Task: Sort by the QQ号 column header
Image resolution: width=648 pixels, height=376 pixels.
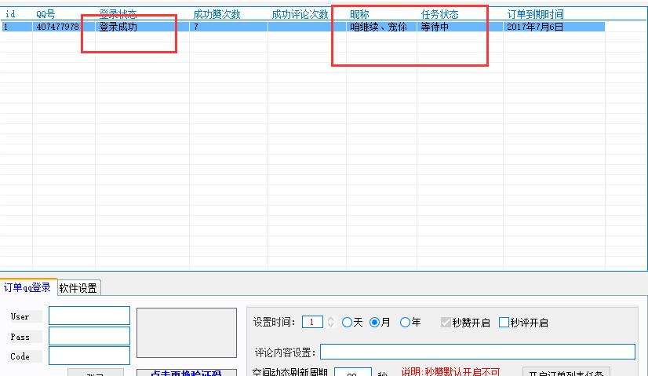Action: click(x=46, y=14)
